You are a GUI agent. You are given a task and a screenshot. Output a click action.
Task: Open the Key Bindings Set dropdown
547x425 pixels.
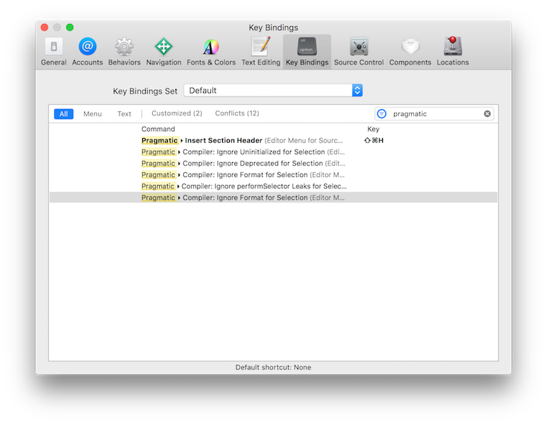coord(273,91)
